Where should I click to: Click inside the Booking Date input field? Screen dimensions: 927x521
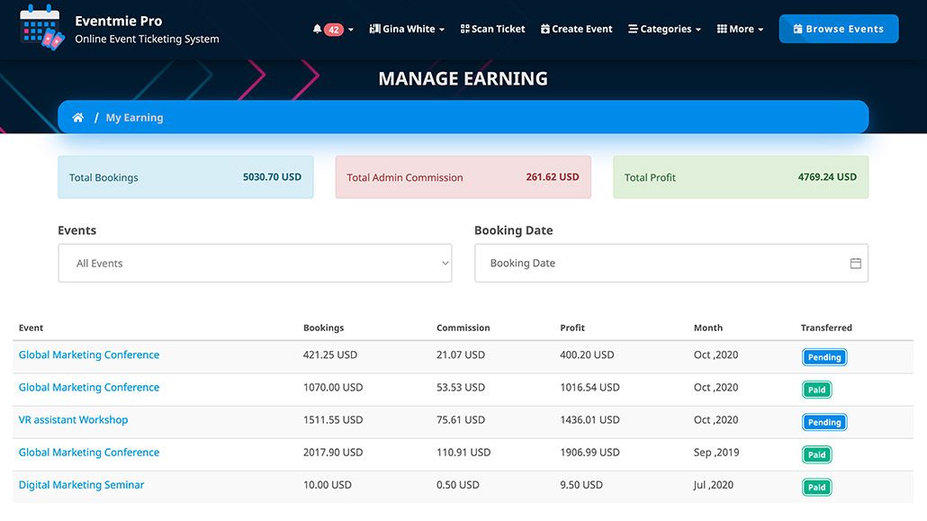(x=630, y=262)
